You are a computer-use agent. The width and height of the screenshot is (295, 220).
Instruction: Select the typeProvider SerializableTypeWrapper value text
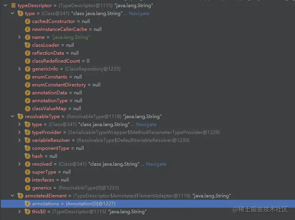click(144, 132)
